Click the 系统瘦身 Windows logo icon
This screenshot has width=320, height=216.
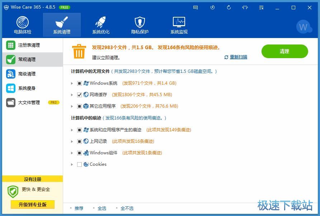coord(11,88)
